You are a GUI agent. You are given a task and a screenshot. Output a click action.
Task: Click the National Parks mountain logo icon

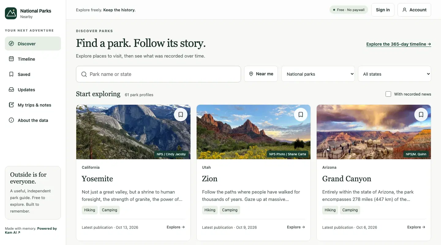tap(11, 13)
